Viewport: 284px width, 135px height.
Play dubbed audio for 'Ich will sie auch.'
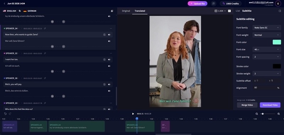click(109, 66)
